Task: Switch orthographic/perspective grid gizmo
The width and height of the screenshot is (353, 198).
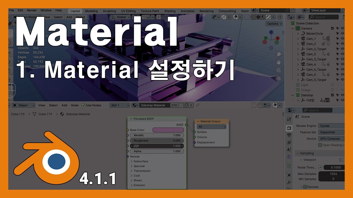Action: (279, 78)
